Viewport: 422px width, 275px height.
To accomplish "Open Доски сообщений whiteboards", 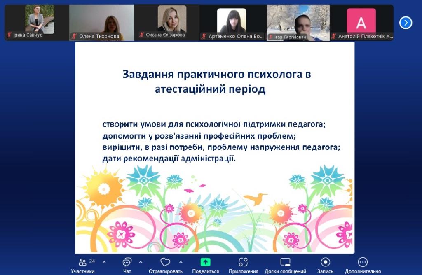I will (x=285, y=262).
